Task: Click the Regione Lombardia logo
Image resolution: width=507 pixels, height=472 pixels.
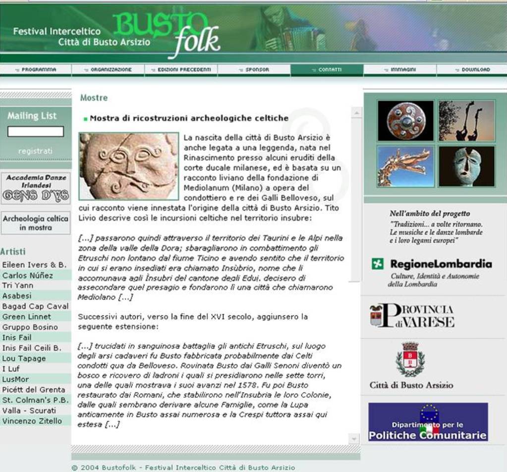Action: click(x=432, y=272)
